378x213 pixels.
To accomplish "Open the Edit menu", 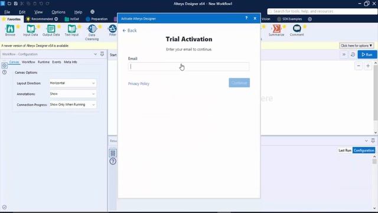I will coord(22,12).
